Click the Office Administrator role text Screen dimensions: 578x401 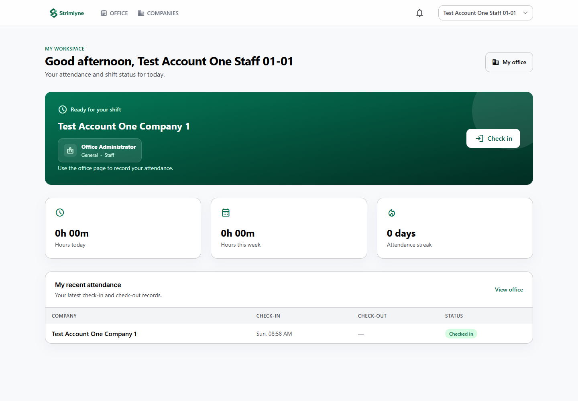coord(108,147)
